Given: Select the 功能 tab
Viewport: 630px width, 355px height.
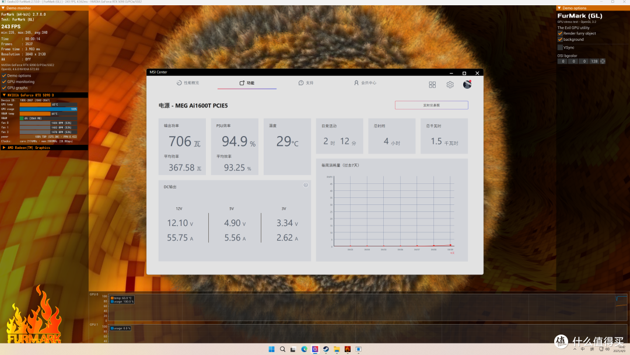Looking at the screenshot, I should click(247, 83).
